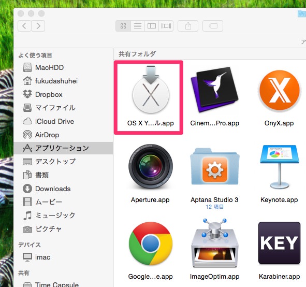
Task: Click the Share toolbar button
Action: click(x=188, y=26)
